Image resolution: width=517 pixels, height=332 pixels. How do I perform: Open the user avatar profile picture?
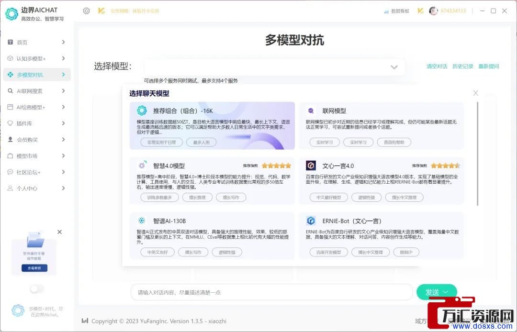pos(433,11)
